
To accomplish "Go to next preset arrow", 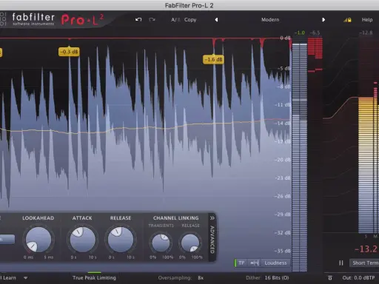I will pyautogui.click(x=323, y=19).
